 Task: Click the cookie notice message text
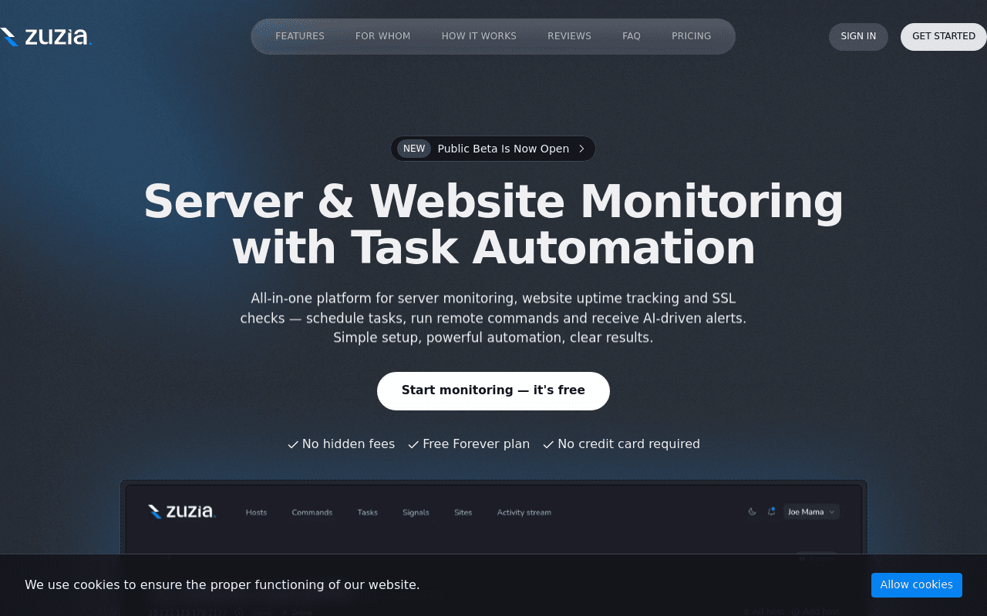pyautogui.click(x=222, y=584)
